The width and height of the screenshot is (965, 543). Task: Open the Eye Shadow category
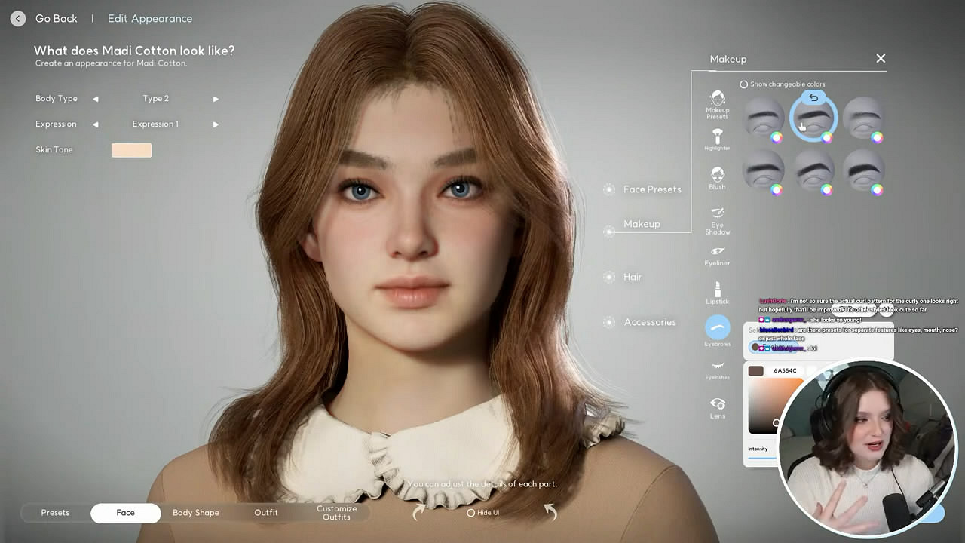click(x=717, y=219)
